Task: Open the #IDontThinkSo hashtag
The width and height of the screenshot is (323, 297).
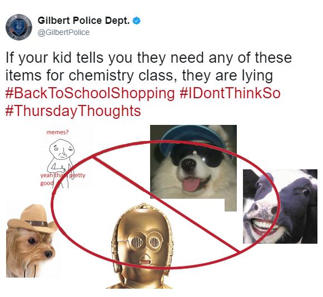Action: tap(230, 93)
